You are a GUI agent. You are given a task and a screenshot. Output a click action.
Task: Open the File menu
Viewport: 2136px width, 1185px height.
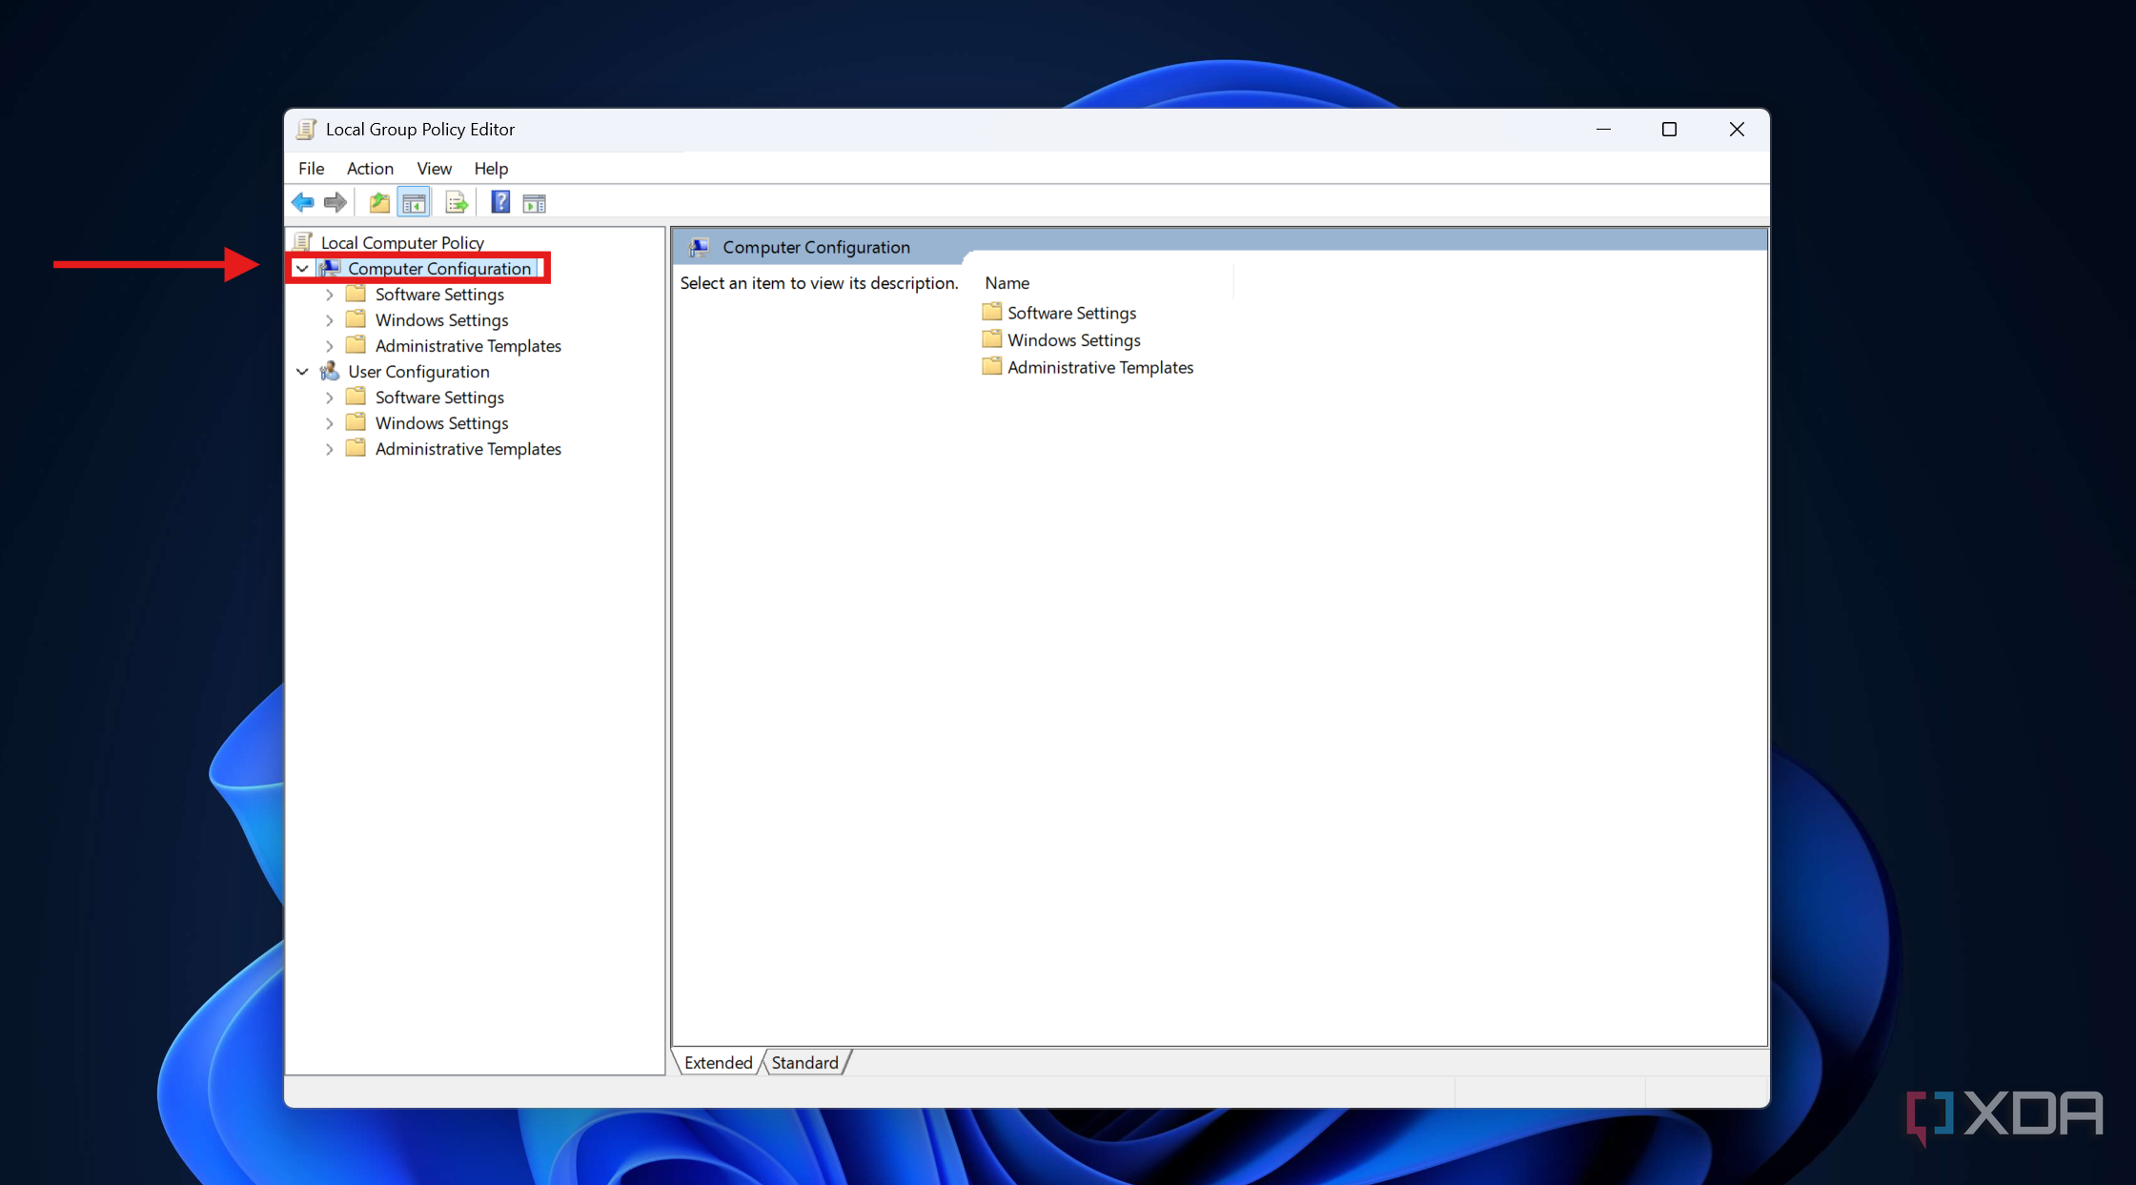pyautogui.click(x=311, y=168)
